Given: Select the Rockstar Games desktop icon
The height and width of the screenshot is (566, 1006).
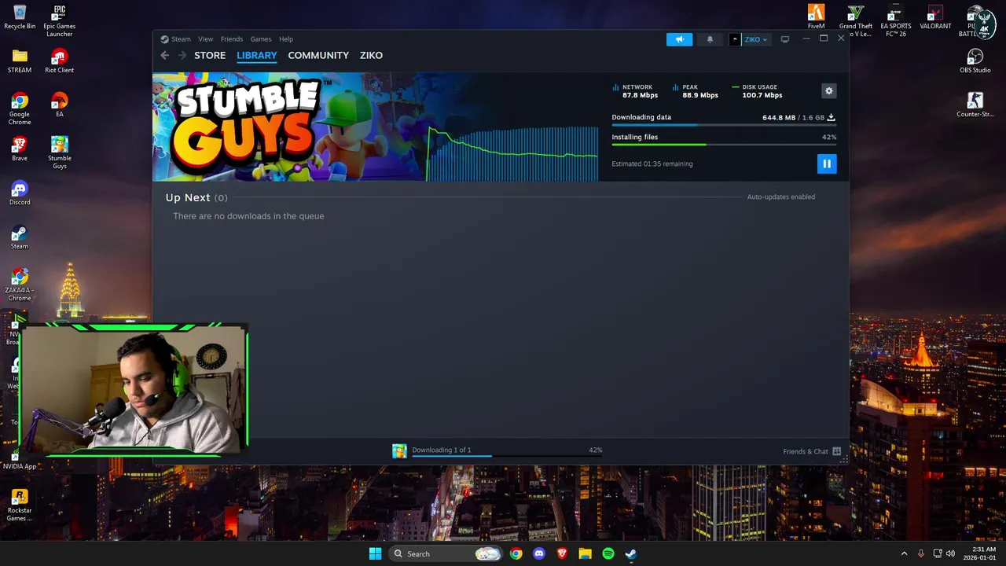Looking at the screenshot, I should pos(20,505).
